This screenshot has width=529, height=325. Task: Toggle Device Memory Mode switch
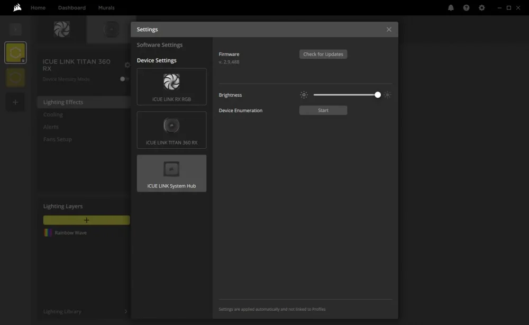(124, 79)
